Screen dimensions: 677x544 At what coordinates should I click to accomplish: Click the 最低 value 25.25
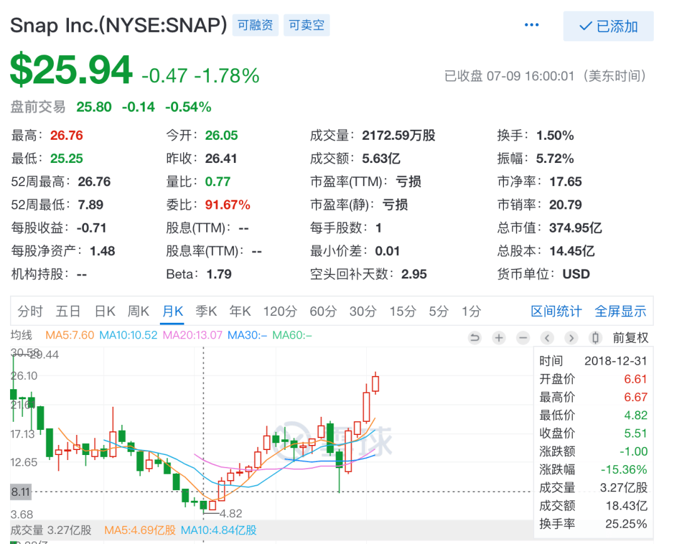66,159
